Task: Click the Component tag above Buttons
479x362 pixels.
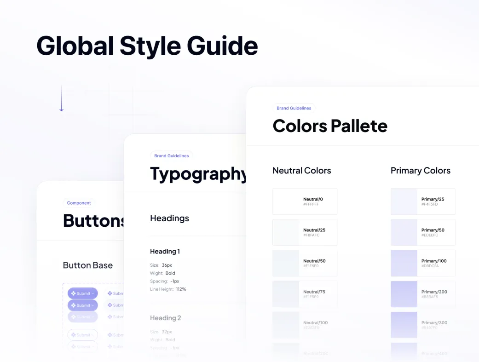Action: [x=79, y=203]
